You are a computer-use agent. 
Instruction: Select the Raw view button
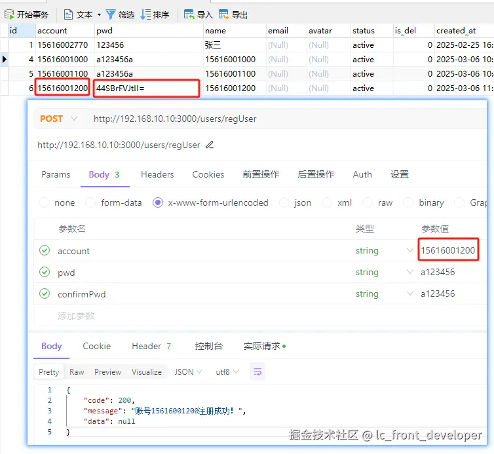pyautogui.click(x=77, y=371)
